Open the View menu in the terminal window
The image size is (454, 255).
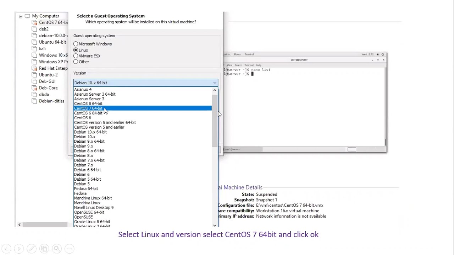tap(229, 65)
